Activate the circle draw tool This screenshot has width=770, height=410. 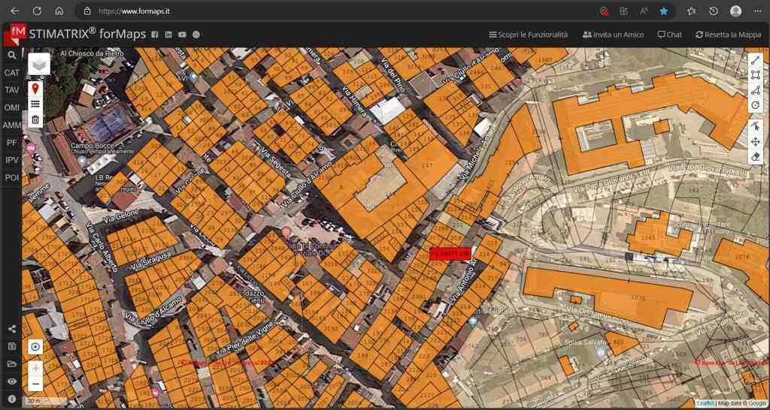(x=756, y=105)
